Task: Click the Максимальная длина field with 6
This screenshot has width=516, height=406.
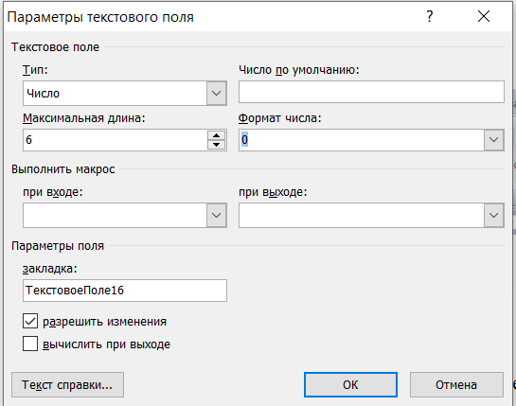Action: tap(116, 140)
